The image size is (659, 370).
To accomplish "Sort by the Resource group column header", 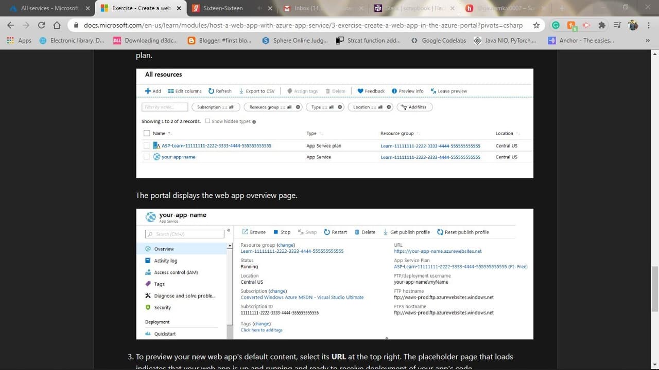I will pyautogui.click(x=397, y=133).
